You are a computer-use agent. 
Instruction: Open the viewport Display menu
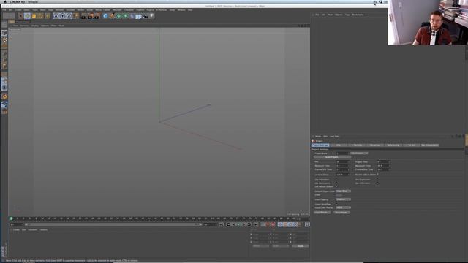(x=35, y=26)
